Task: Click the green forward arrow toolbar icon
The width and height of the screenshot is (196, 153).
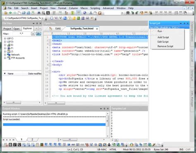Action: (x=15, y=13)
